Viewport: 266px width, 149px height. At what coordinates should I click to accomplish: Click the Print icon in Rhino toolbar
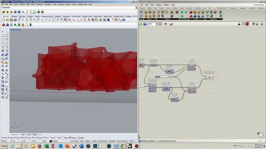(15, 20)
